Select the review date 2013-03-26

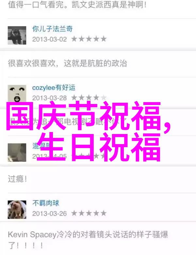coord(50,214)
